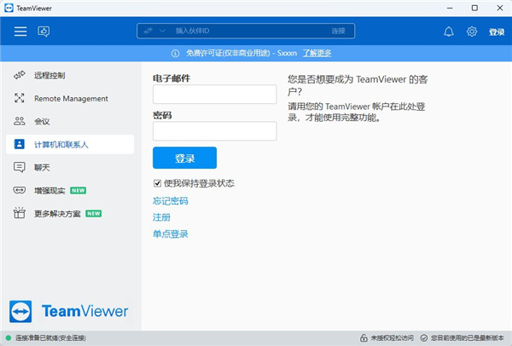512x346 pixels.
Task: Select 计算机和联系人 in the sidebar
Action: pos(61,145)
